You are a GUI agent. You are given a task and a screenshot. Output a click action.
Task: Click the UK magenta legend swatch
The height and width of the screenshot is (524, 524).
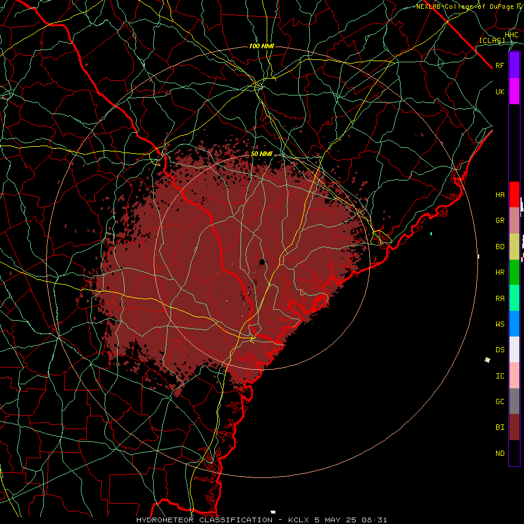tap(514, 91)
